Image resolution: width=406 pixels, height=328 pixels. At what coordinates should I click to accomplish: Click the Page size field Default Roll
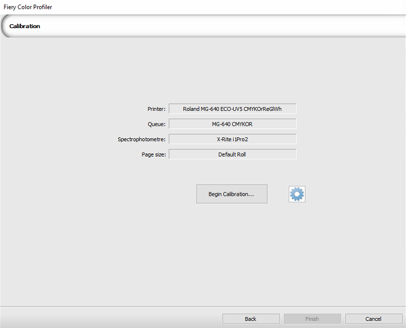[x=232, y=154]
